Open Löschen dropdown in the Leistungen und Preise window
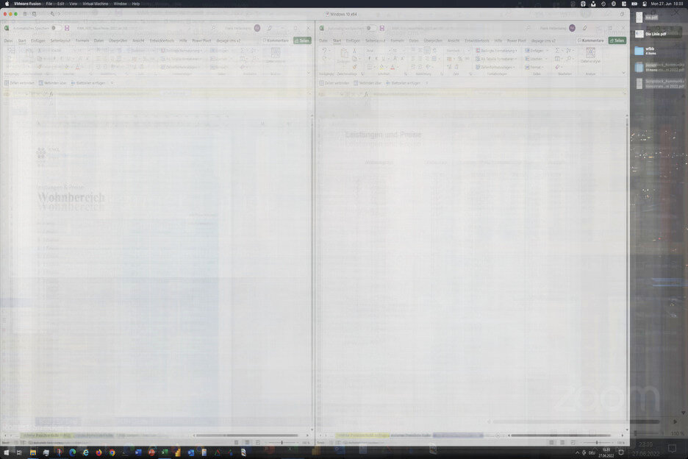The image size is (688, 459). click(x=535, y=59)
